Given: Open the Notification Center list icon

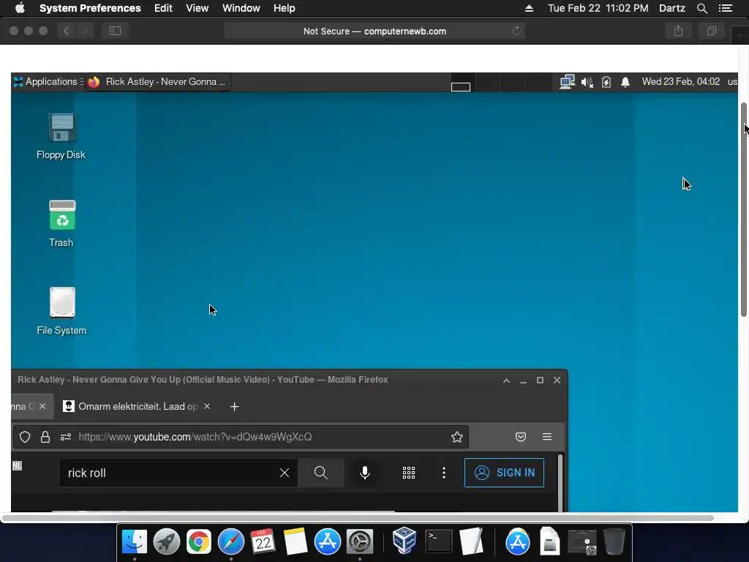Looking at the screenshot, I should [x=726, y=8].
